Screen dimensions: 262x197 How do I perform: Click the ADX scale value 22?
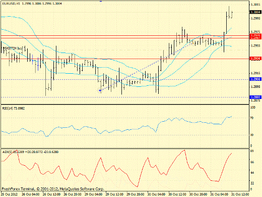click(252, 183)
